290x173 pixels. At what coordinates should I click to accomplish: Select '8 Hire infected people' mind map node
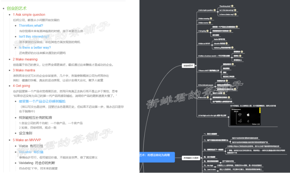tap(206, 85)
